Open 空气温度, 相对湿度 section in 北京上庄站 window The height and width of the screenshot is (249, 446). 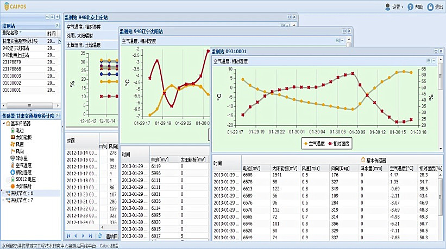[84, 27]
